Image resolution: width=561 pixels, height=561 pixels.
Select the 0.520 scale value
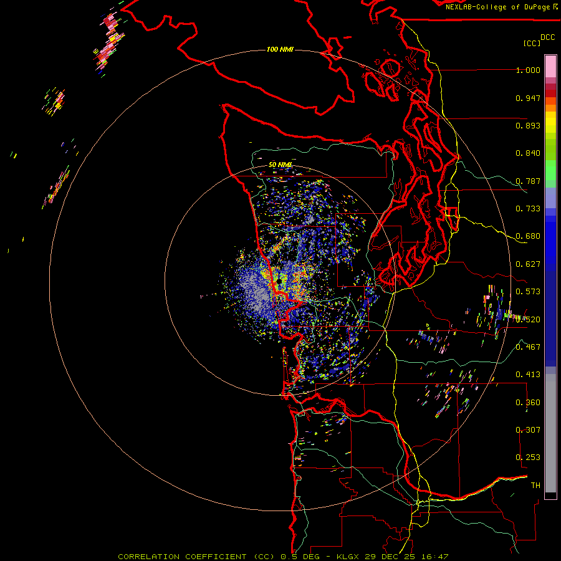pos(528,320)
